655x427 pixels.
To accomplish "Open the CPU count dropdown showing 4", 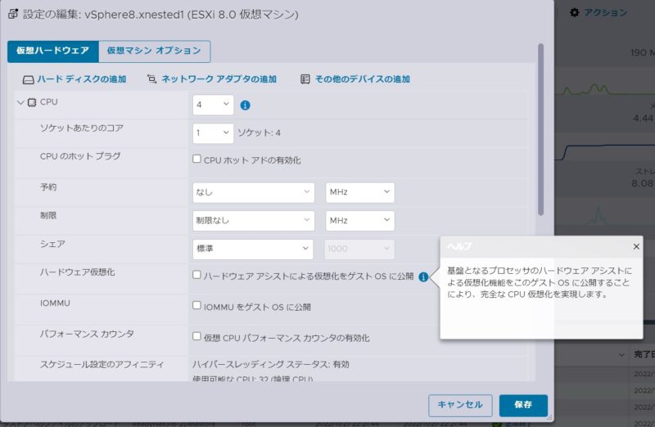I will 213,105.
